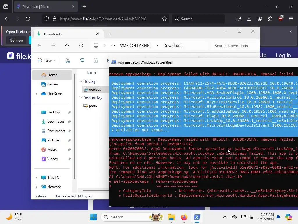
Task: Click VM6.COLLABNET breadcrumb
Action: tap(136, 45)
